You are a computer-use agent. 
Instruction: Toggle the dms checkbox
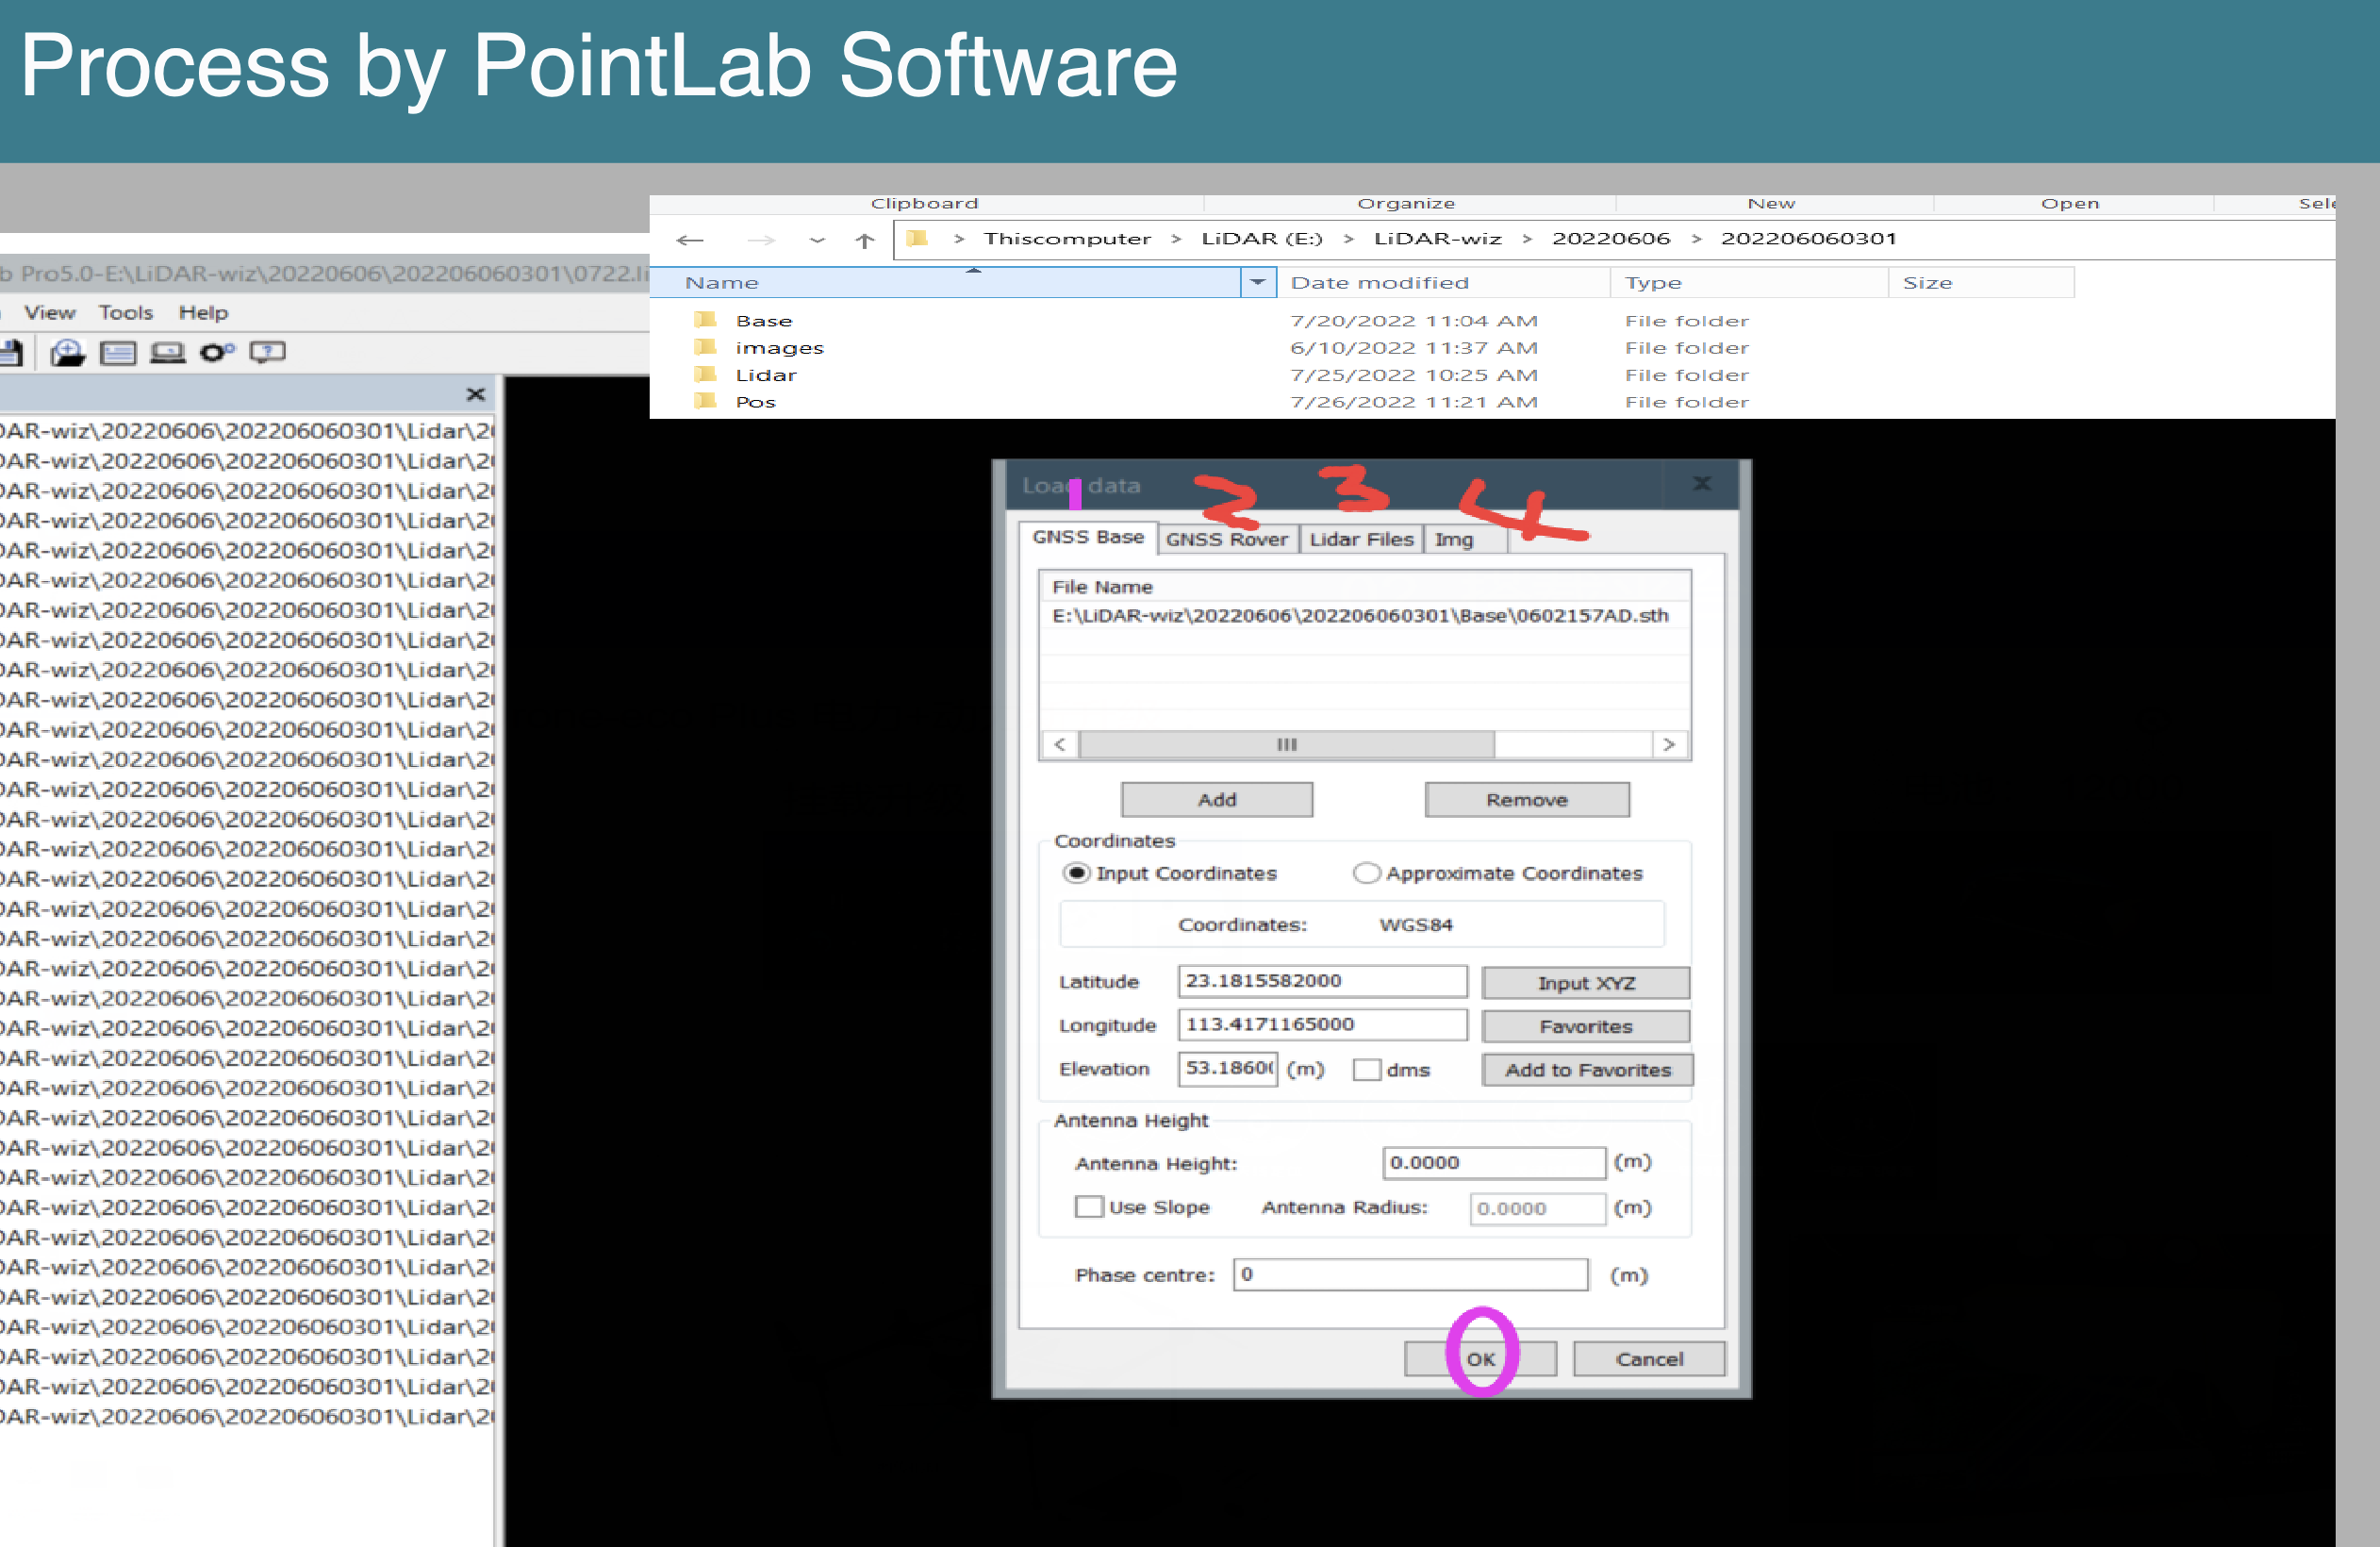click(1367, 1070)
